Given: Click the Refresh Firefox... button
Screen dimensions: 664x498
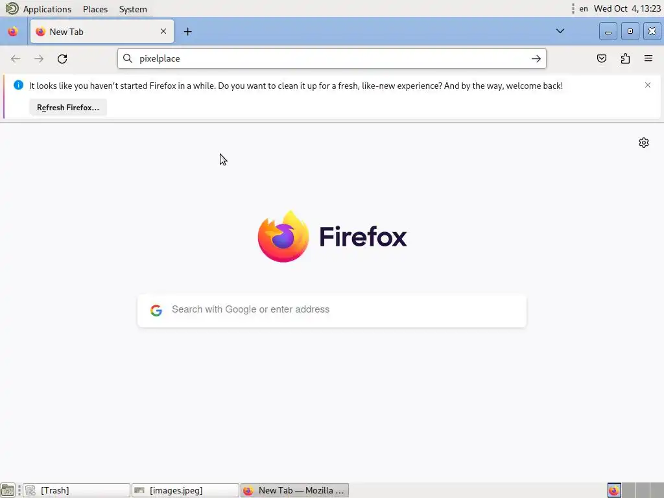Looking at the screenshot, I should point(67,108).
